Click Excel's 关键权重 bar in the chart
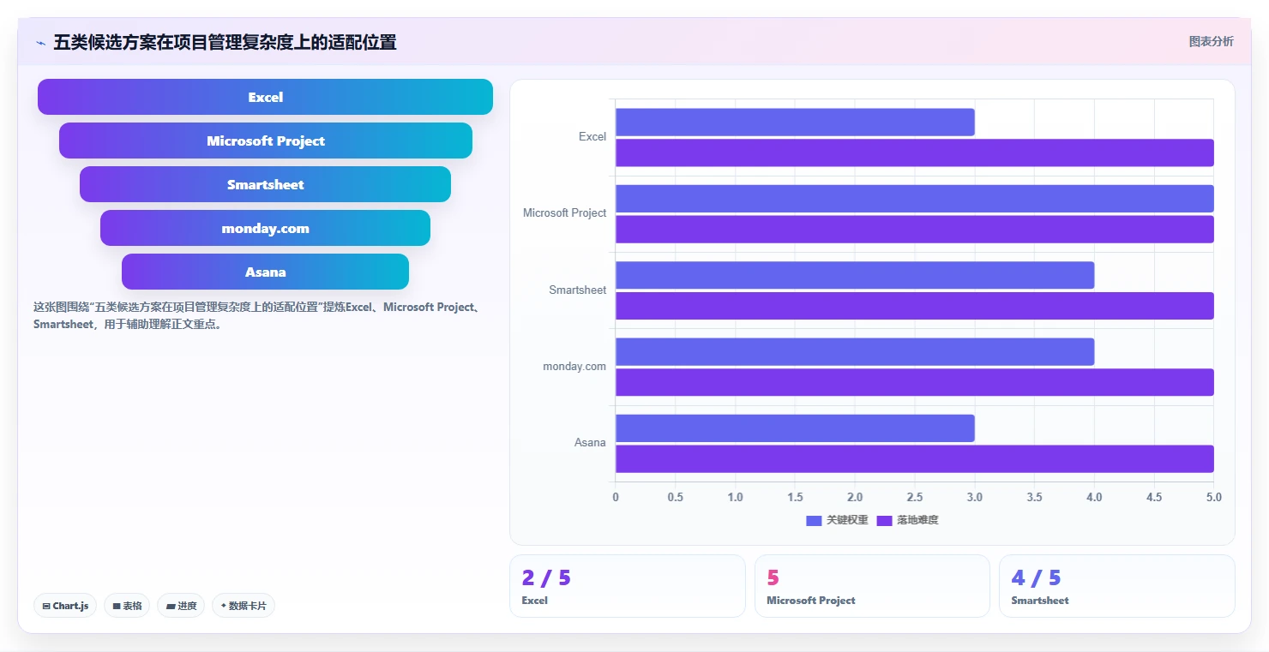Screen dimensions: 1269x652 point(795,122)
